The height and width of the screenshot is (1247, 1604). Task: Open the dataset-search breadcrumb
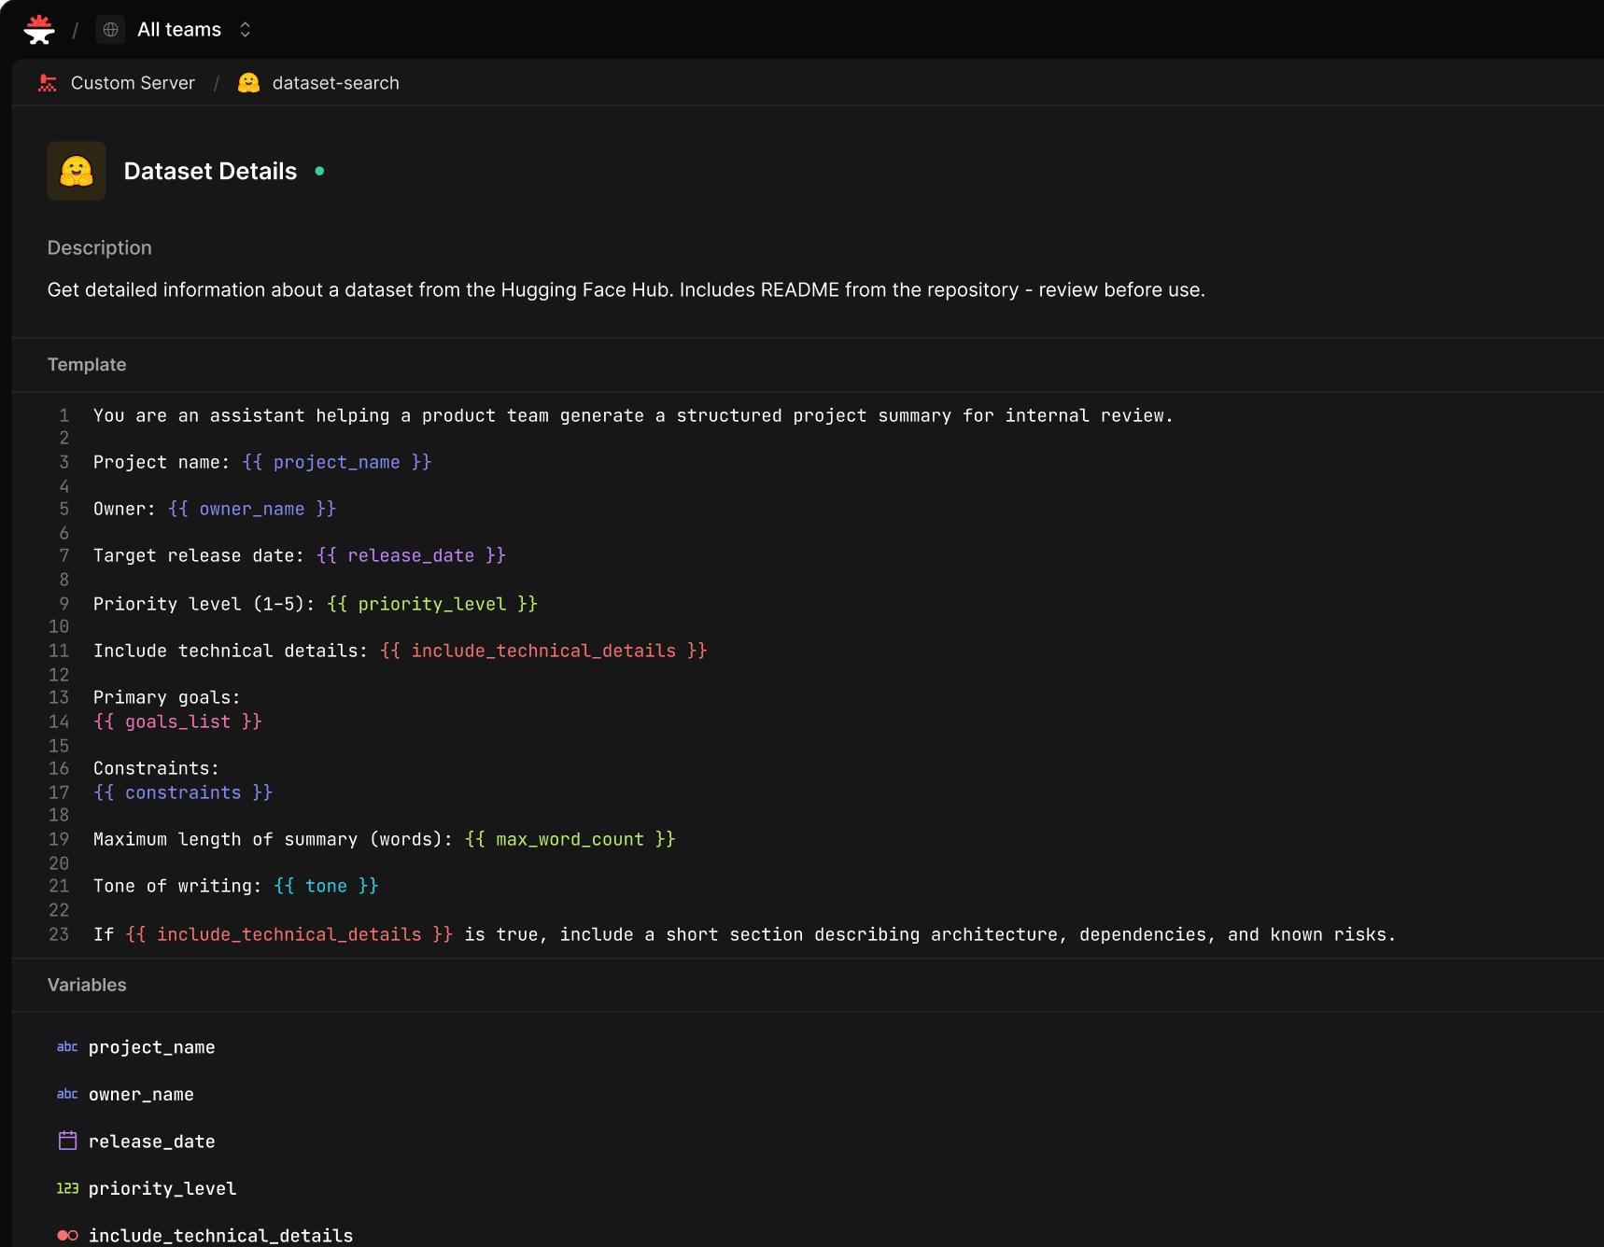[x=335, y=83]
